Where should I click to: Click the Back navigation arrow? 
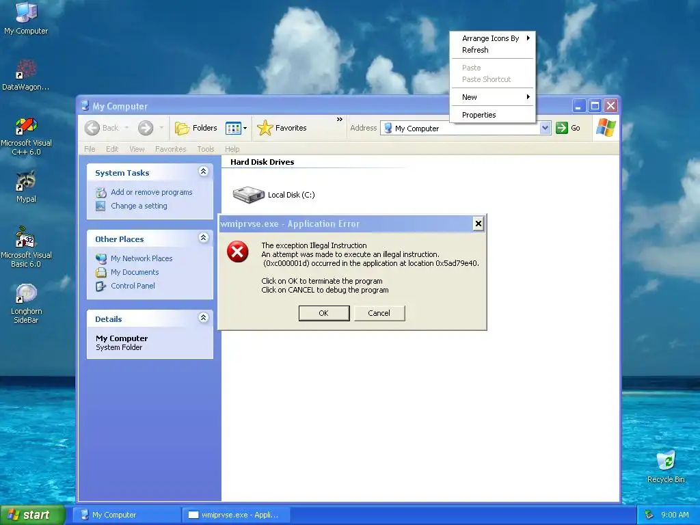(x=92, y=128)
